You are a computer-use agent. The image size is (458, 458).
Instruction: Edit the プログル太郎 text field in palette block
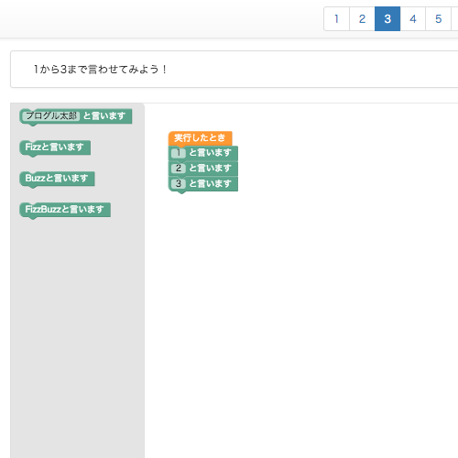pyautogui.click(x=51, y=116)
